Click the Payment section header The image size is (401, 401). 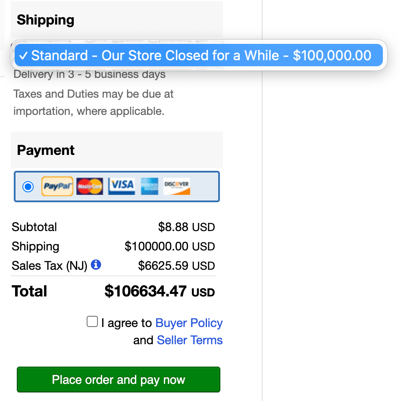pyautogui.click(x=46, y=150)
